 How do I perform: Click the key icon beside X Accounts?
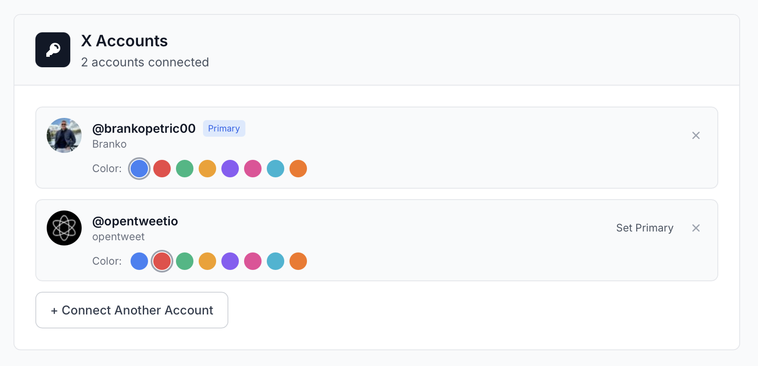[x=53, y=50]
